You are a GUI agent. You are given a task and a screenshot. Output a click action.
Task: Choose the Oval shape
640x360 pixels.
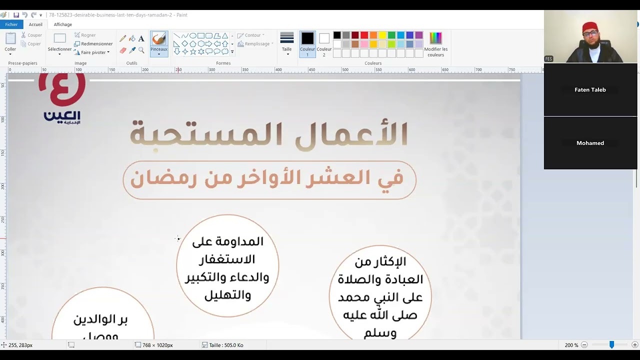click(192, 36)
